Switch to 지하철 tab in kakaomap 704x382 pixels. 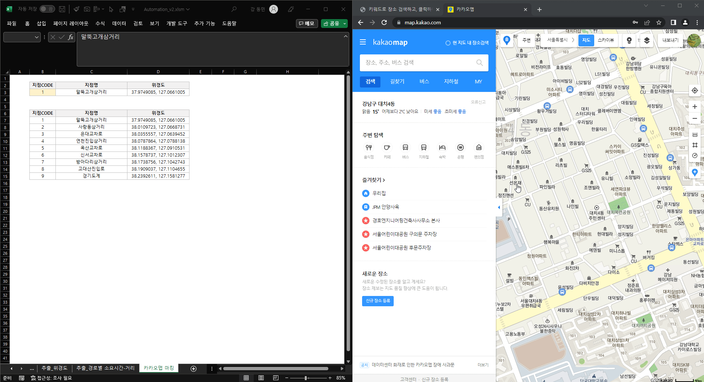451,82
